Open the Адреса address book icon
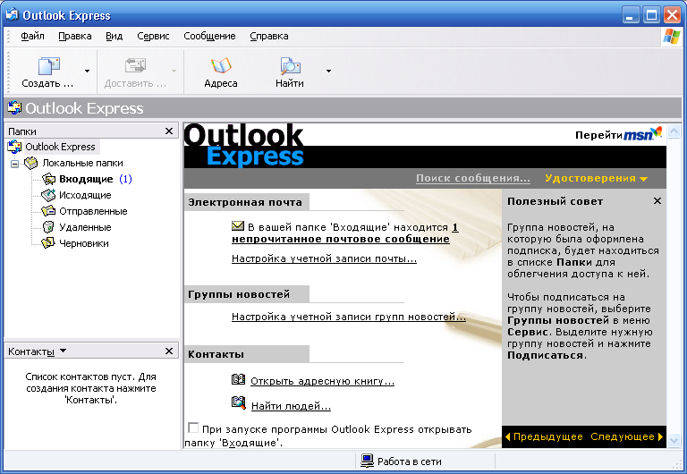This screenshot has height=474, width=687. pos(221,65)
